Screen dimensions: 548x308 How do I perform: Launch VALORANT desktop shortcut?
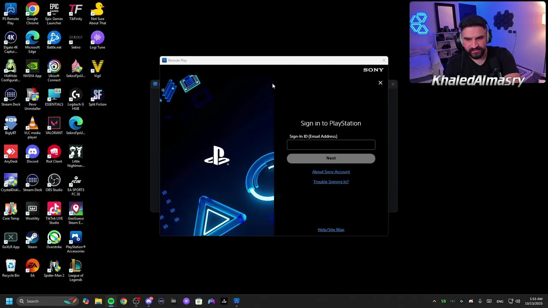click(54, 126)
